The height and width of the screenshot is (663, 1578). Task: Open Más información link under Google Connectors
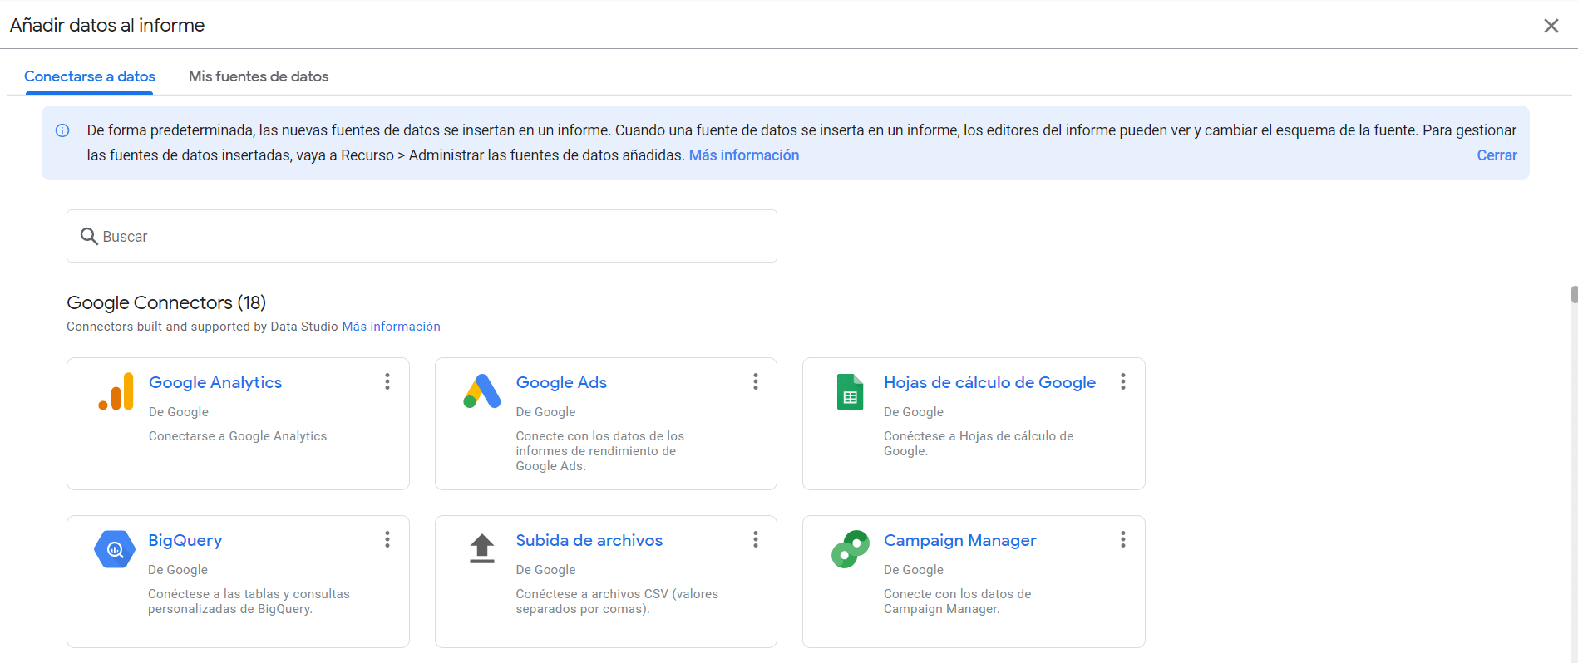point(392,327)
